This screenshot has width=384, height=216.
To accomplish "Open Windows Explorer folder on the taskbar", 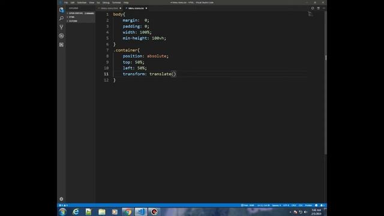I will click(101, 212).
